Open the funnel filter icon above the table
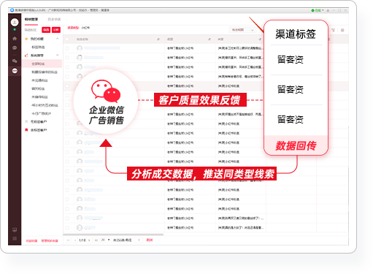This screenshot has width=373, height=274. point(333,30)
